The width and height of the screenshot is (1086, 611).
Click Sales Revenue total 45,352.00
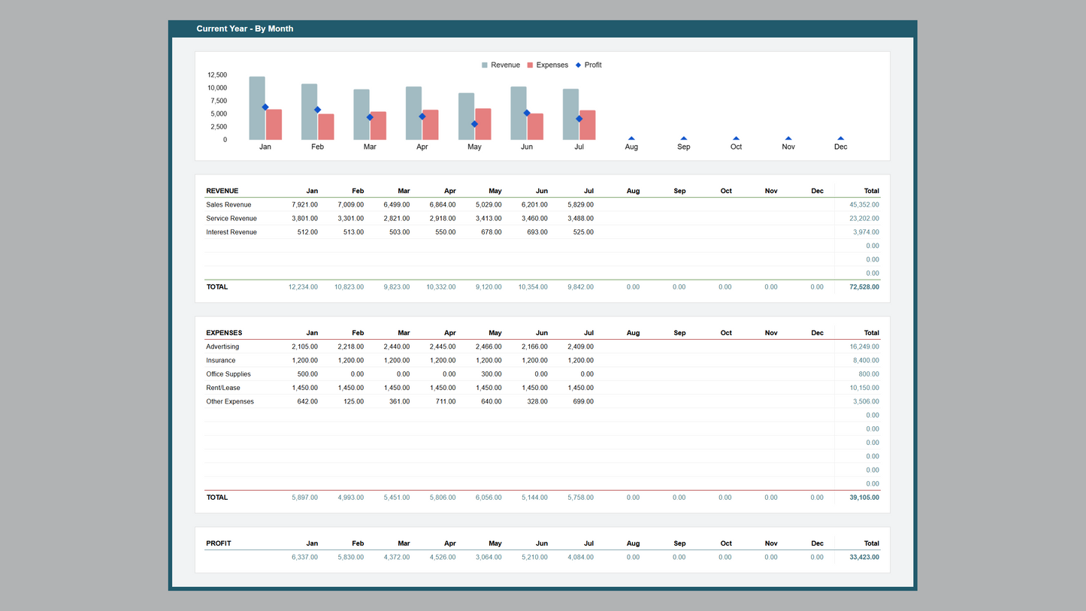864,204
